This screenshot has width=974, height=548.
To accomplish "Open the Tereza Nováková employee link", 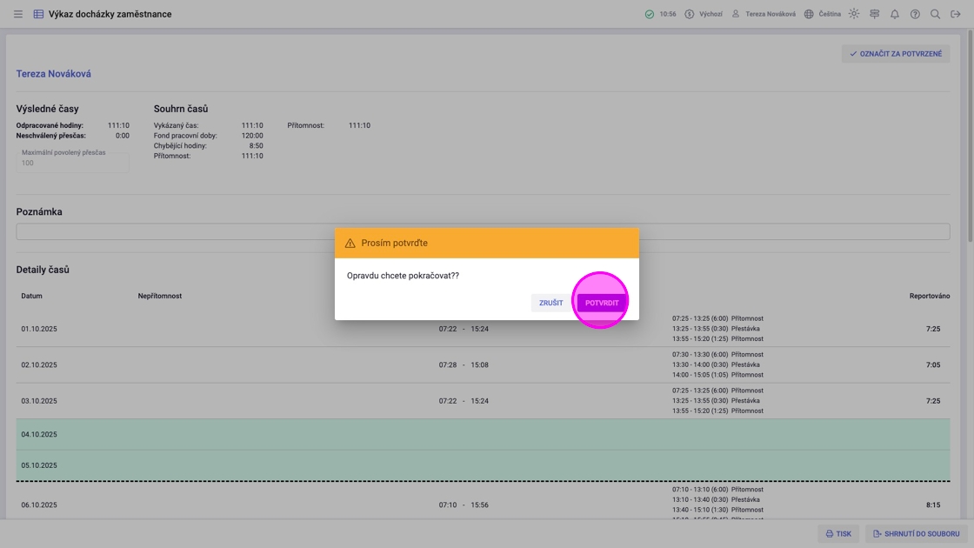I will click(x=53, y=73).
